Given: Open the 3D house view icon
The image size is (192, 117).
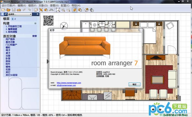Looking at the screenshot, I should pos(86,10).
